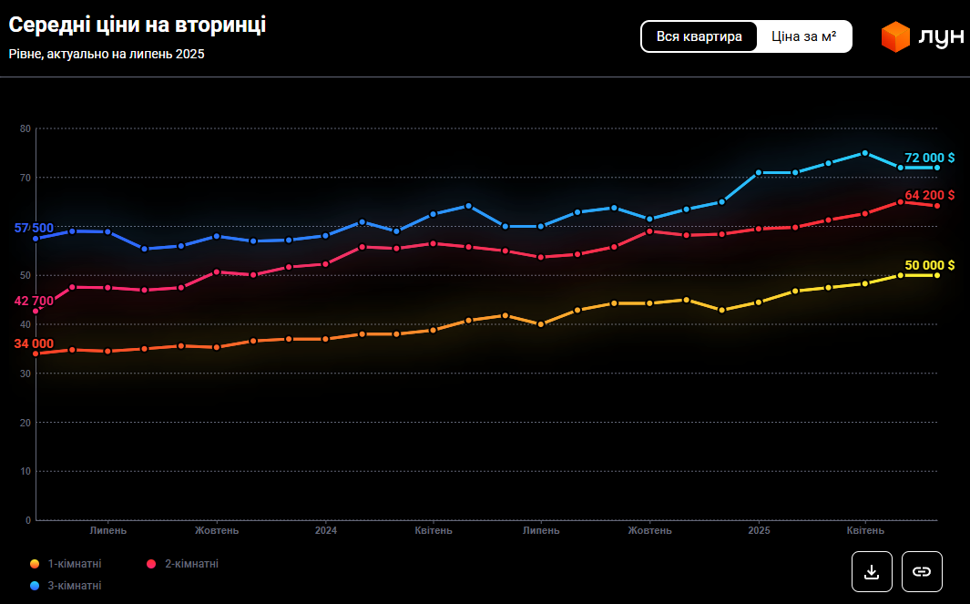Click the 72 000 $ end label
This screenshot has width=970, height=604.
click(x=929, y=158)
